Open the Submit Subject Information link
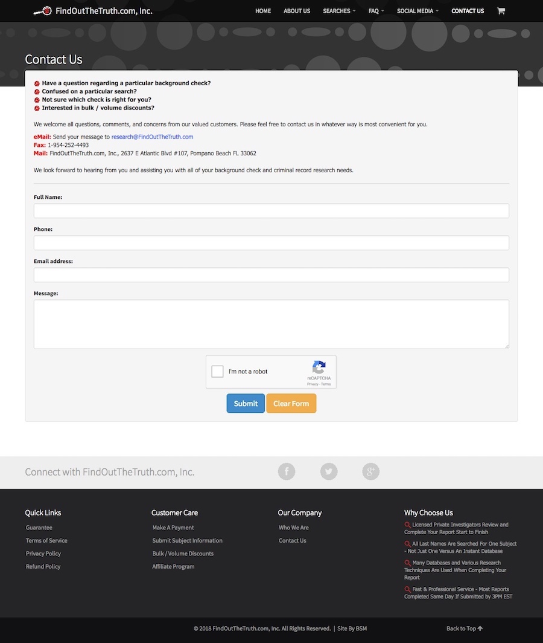Screen dimensions: 543x643 coord(187,541)
